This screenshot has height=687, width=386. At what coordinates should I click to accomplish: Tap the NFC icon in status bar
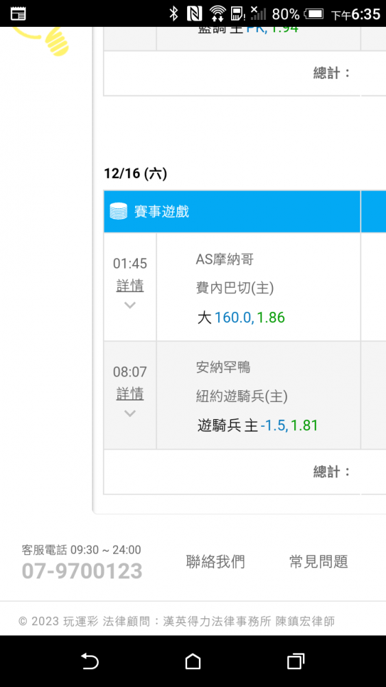click(x=194, y=14)
